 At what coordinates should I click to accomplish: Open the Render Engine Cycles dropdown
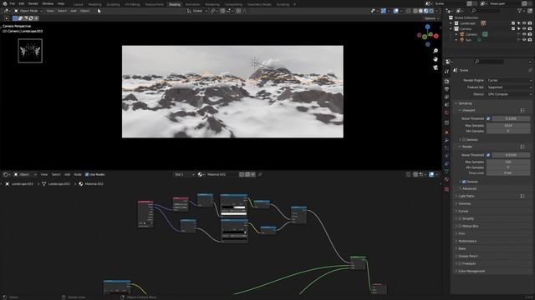(509, 80)
